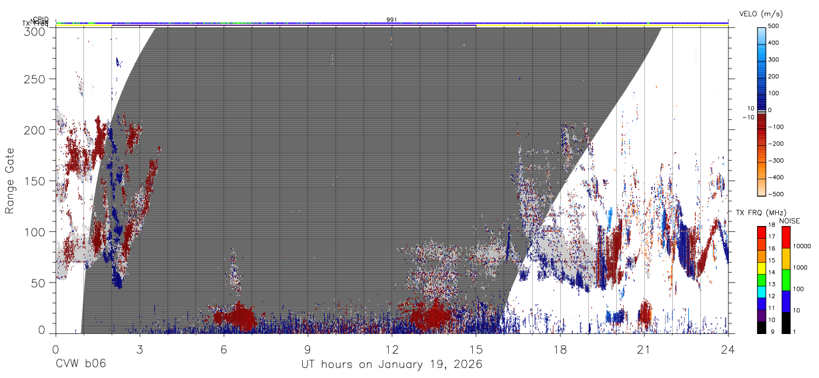The width and height of the screenshot is (819, 378).
Task: Click the green segment of NOISE bar
Action: click(x=786, y=280)
